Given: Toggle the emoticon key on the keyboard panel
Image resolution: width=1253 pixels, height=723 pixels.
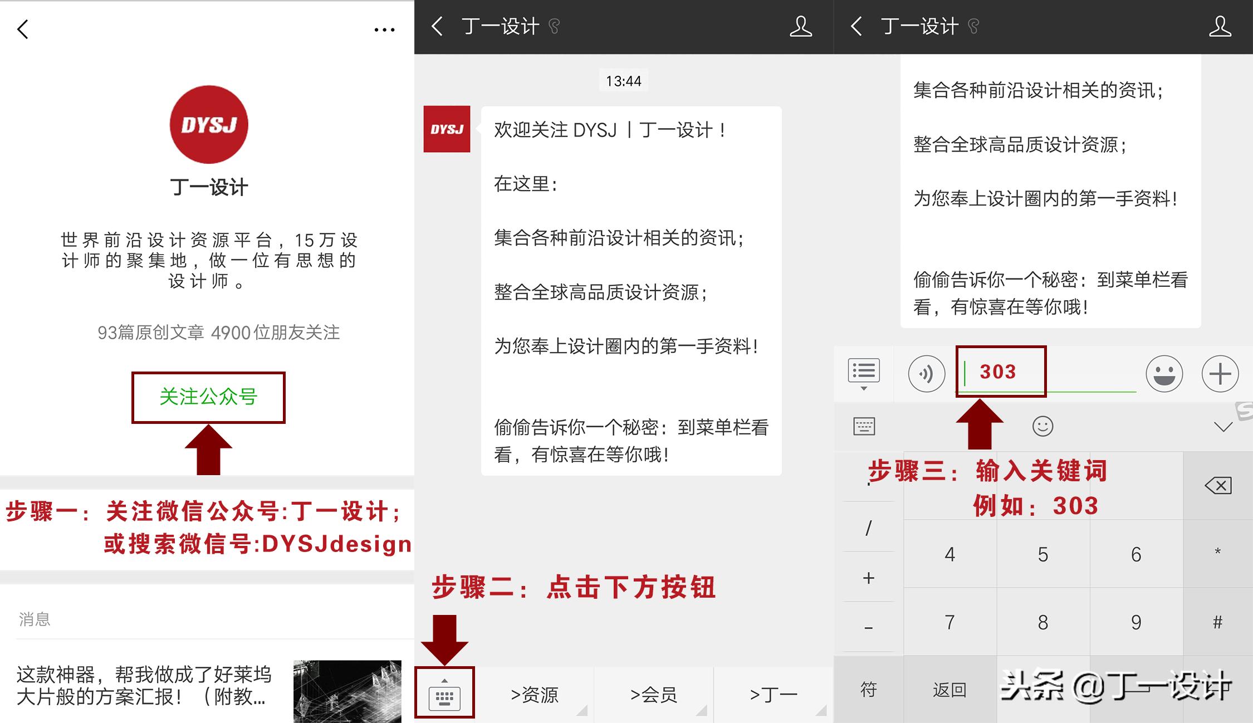Looking at the screenshot, I should (1042, 426).
